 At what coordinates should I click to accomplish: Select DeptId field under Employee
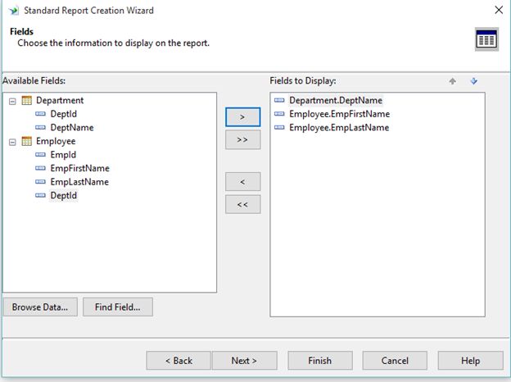click(x=64, y=196)
